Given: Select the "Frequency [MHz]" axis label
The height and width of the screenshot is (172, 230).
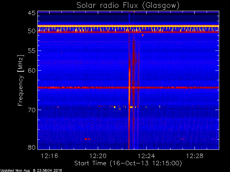Looking at the screenshot, I should 20,80.
